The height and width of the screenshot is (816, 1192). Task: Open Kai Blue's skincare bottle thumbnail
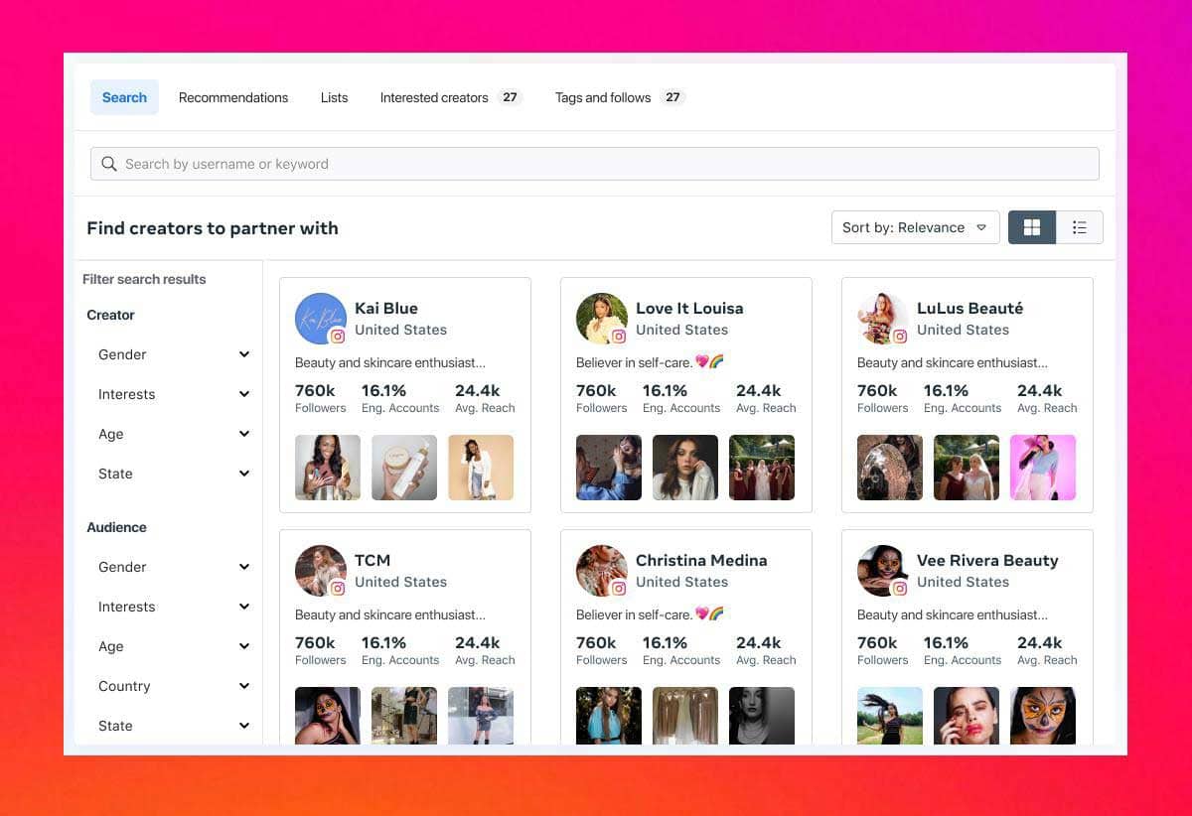pos(404,468)
